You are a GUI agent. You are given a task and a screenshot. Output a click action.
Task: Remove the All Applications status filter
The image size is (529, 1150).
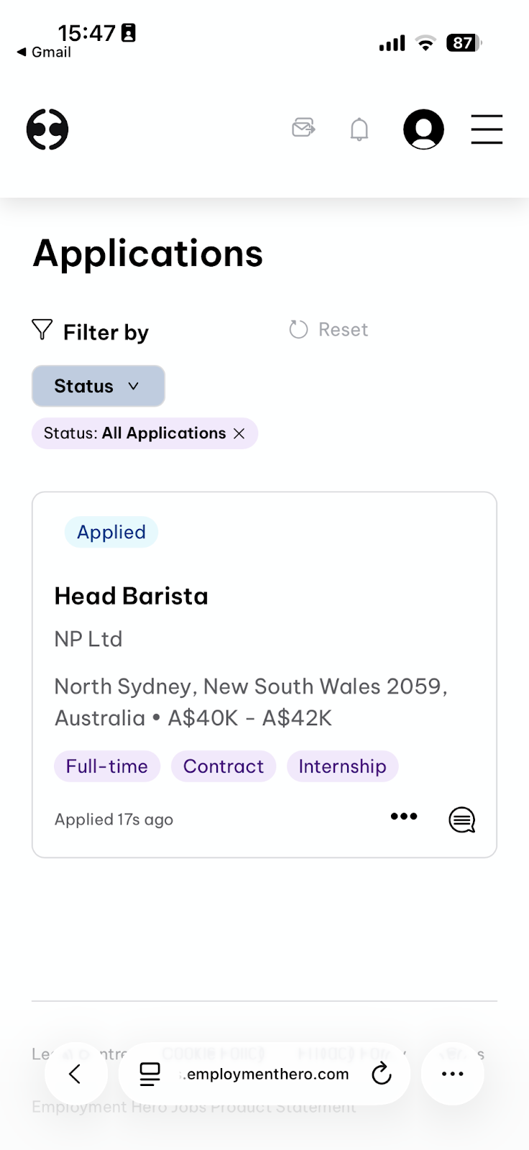point(239,433)
